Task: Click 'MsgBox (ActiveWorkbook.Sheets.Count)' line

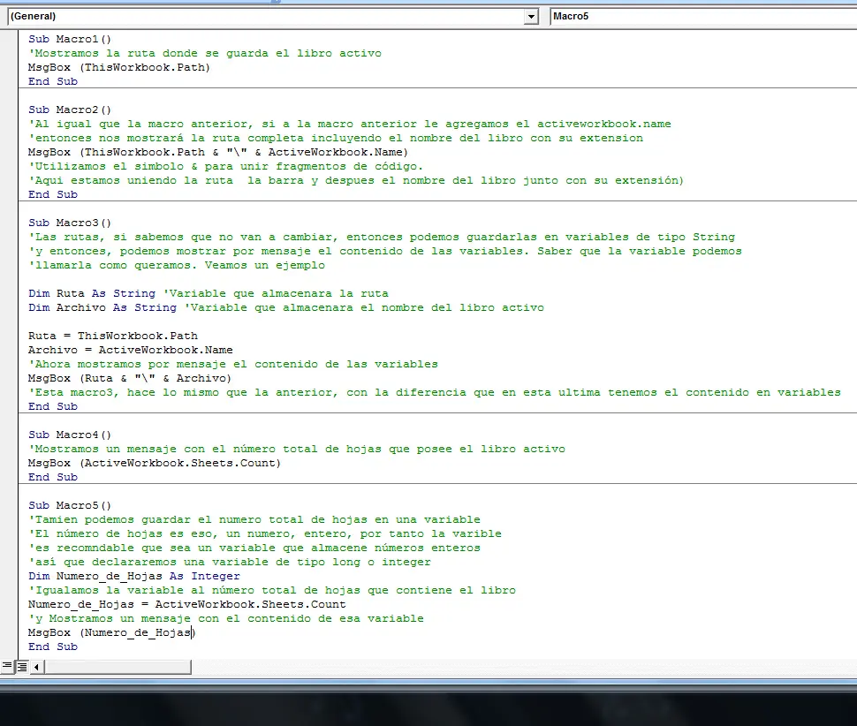Action: [x=154, y=463]
